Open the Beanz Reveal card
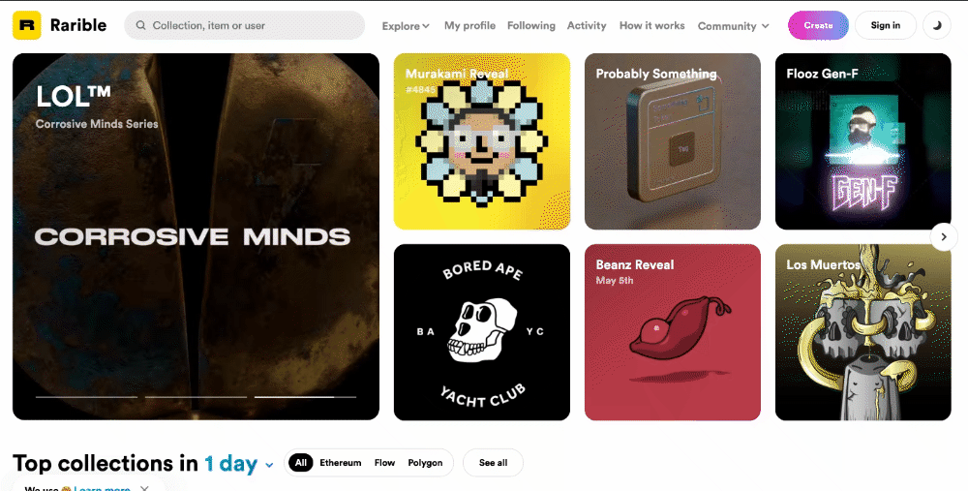The width and height of the screenshot is (968, 491). 673,332
